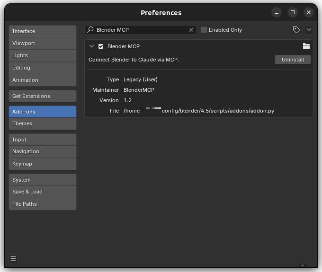The width and height of the screenshot is (322, 272).
Task: Open the Input preferences
Action: 43,140
